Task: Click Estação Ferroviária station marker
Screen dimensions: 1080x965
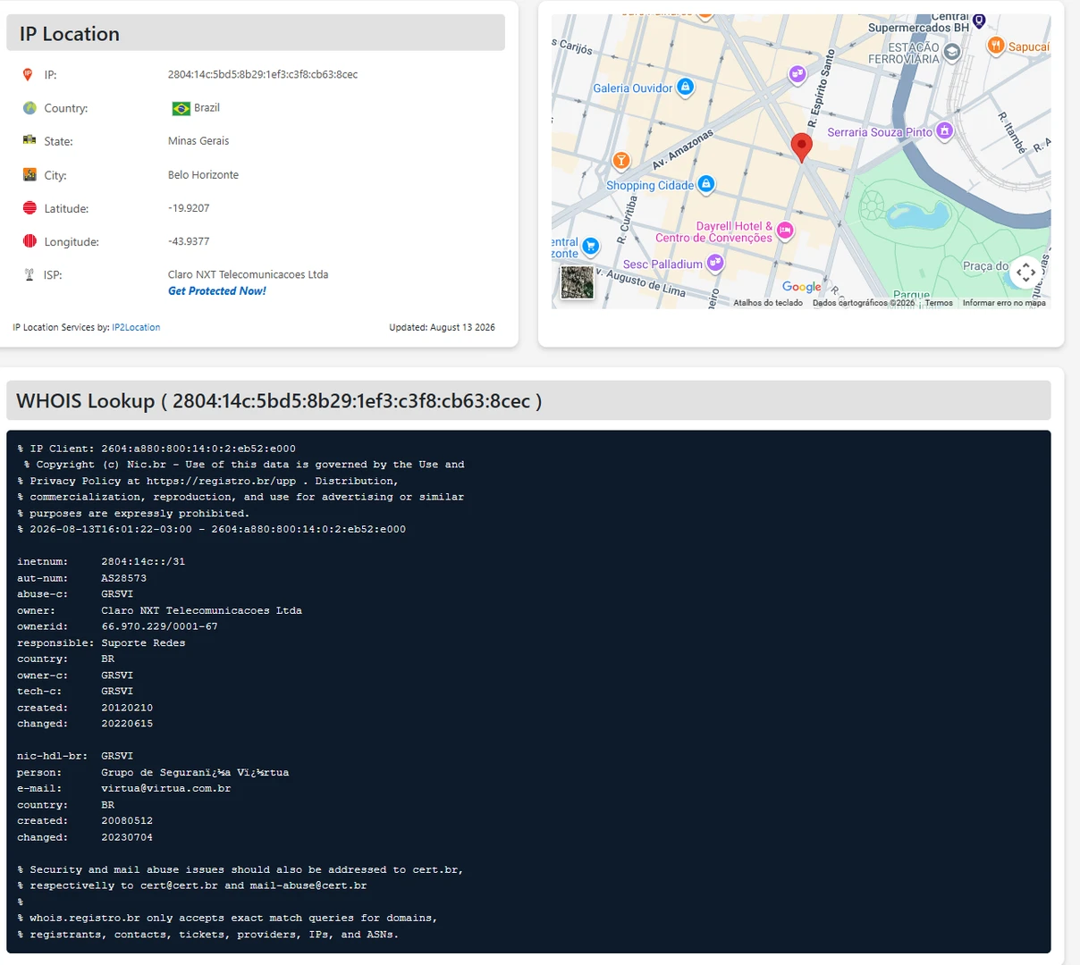Action: click(x=952, y=52)
